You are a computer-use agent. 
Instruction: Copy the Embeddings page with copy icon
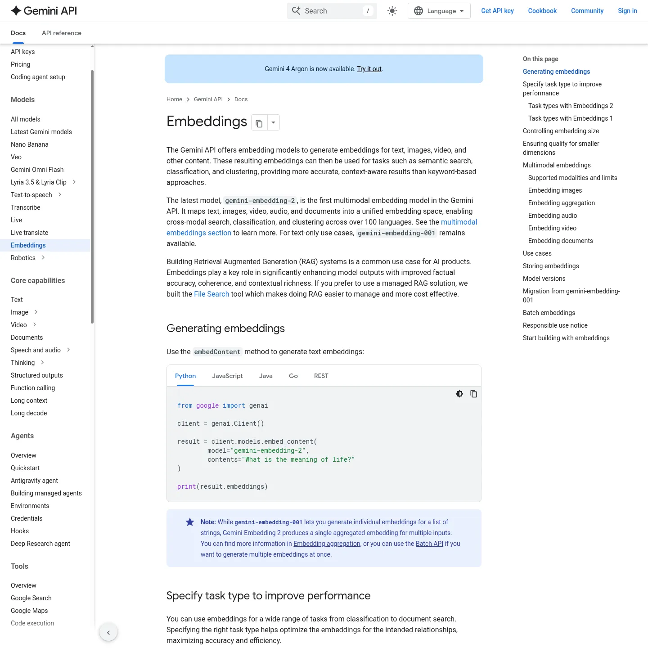point(259,123)
